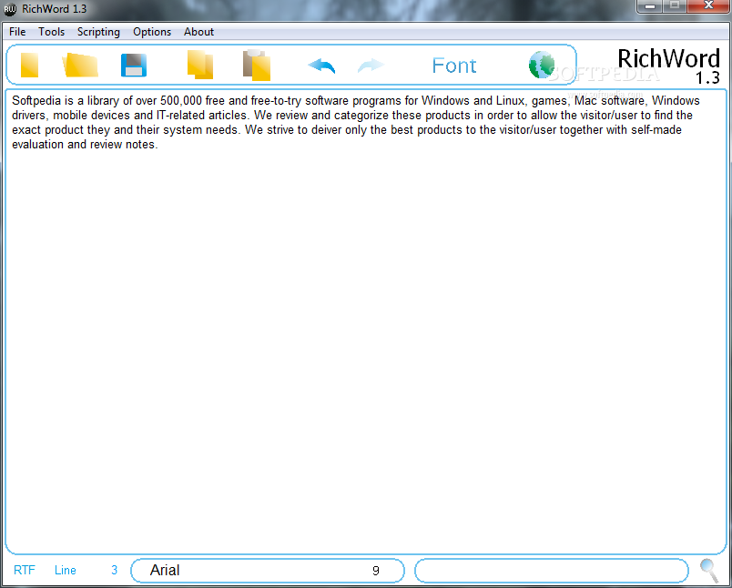Click the RW application icon in title bar
The height and width of the screenshot is (588, 732).
pos(10,9)
